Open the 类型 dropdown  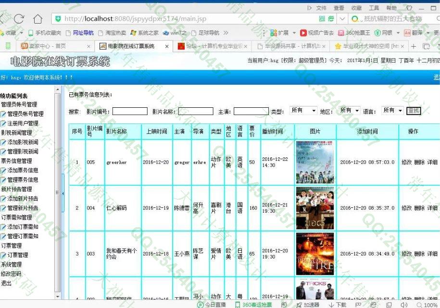click(303, 111)
